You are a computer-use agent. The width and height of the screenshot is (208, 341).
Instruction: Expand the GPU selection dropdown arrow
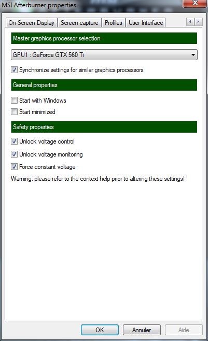point(193,55)
